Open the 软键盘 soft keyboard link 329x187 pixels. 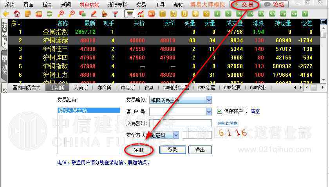228,123
